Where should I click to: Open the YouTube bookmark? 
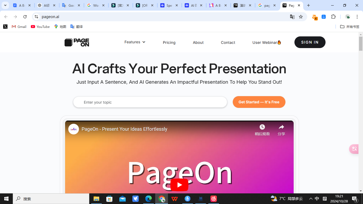pos(40,27)
